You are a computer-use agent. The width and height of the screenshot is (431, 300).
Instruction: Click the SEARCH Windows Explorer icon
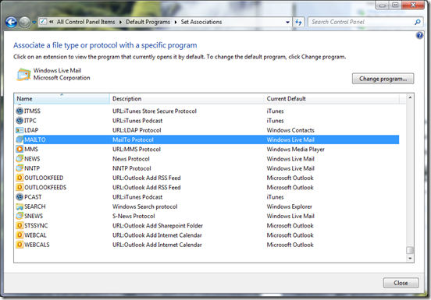pos(20,206)
